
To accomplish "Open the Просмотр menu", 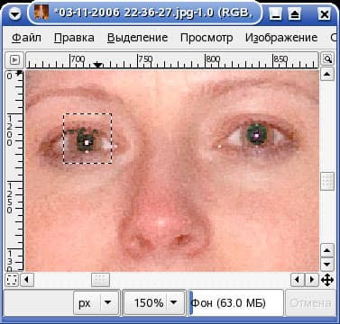I will point(207,38).
